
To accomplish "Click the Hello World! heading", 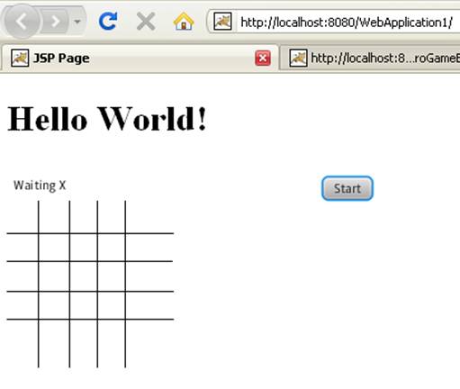I will pos(107,119).
